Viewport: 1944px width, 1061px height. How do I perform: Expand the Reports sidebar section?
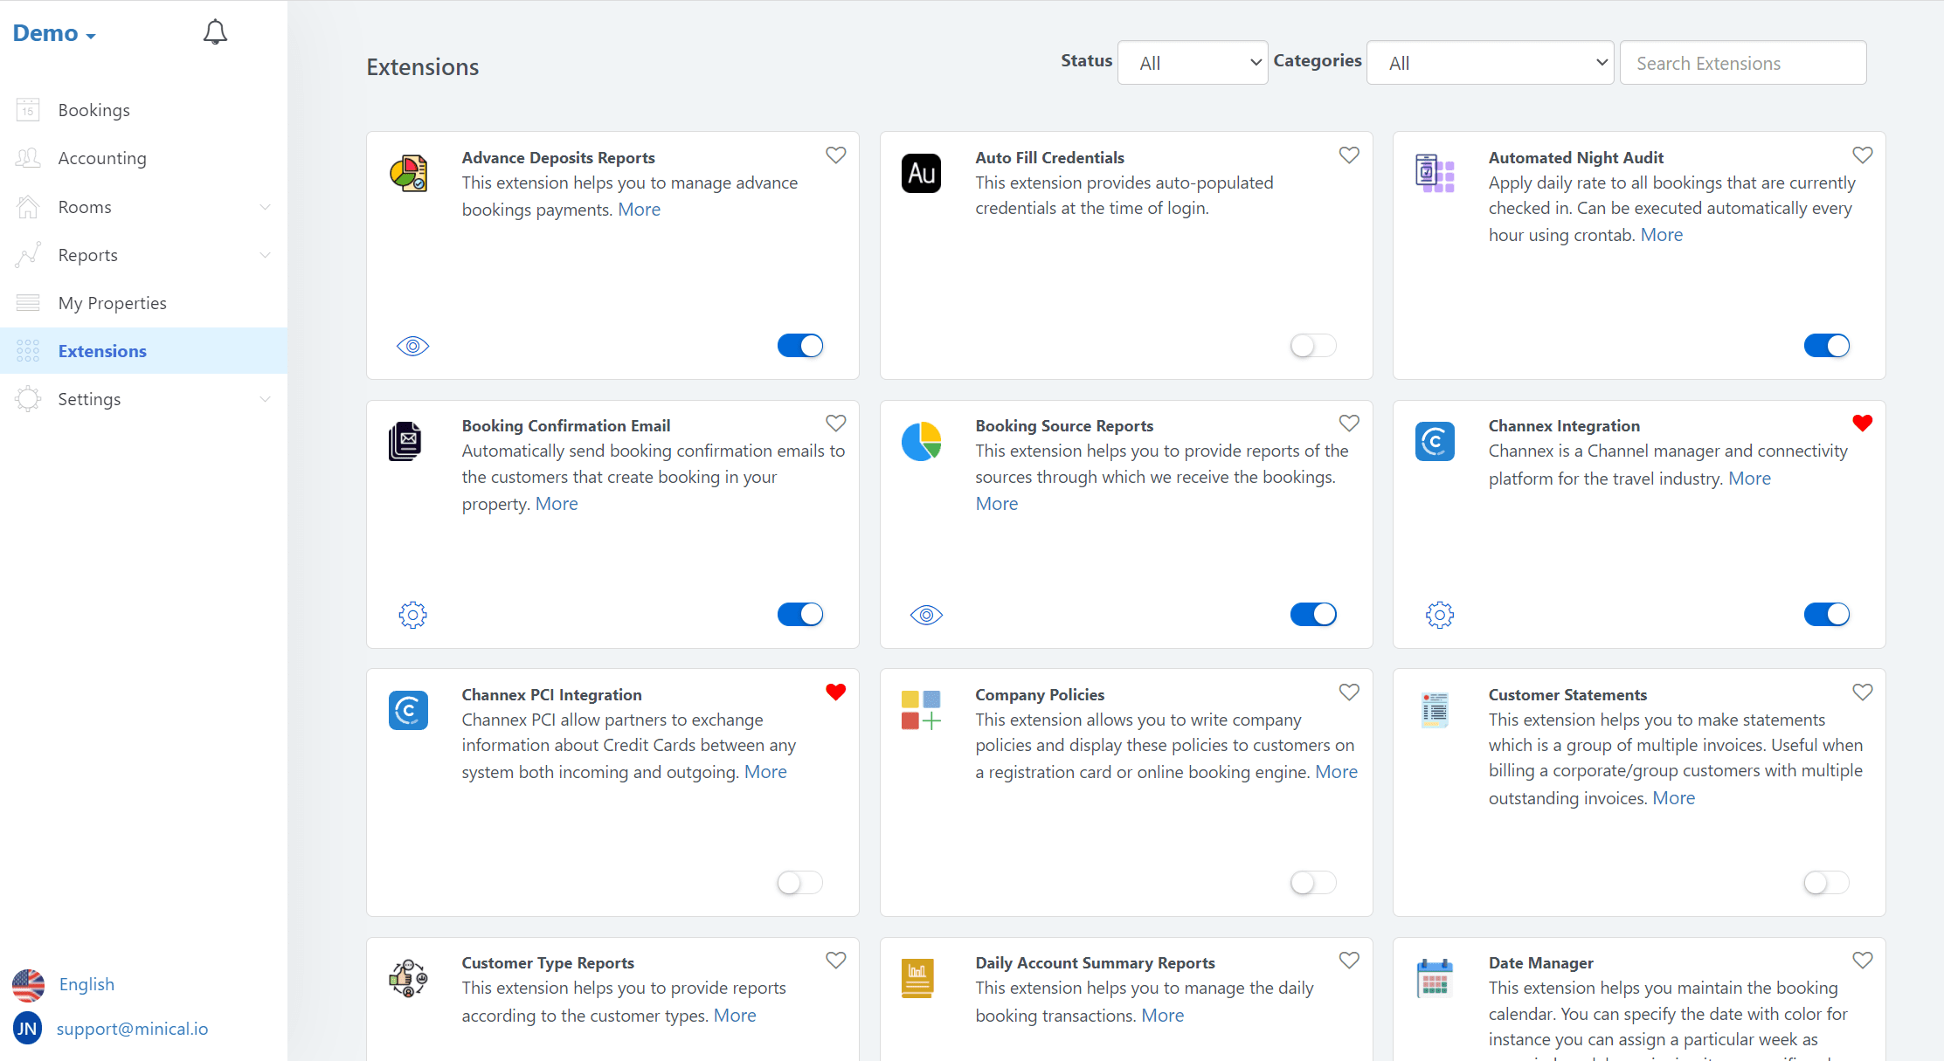pyautogui.click(x=265, y=254)
